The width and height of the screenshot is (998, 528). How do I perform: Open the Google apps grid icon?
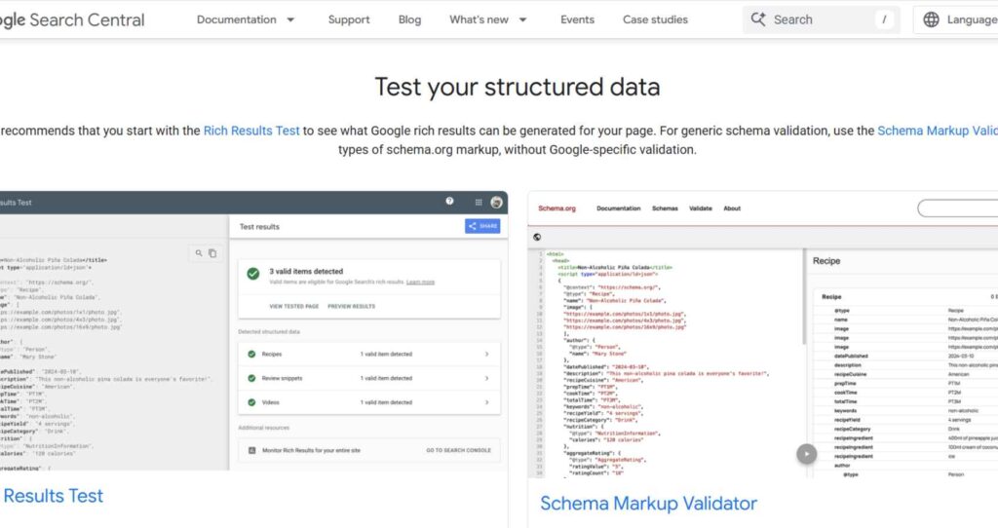click(x=478, y=203)
